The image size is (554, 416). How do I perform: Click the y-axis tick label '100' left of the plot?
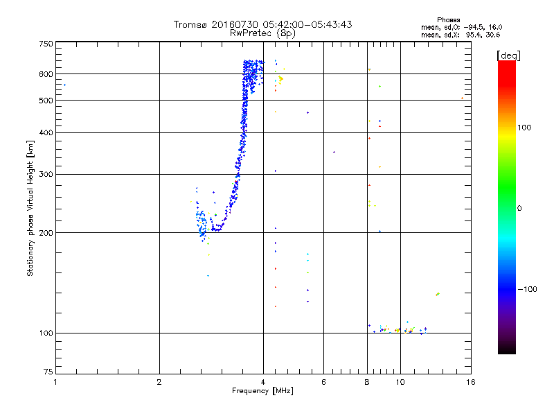[46, 333]
